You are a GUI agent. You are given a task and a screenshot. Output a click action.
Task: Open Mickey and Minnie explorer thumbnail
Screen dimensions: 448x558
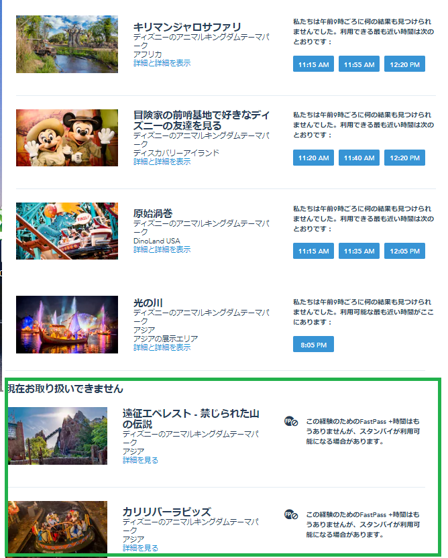pos(67,137)
